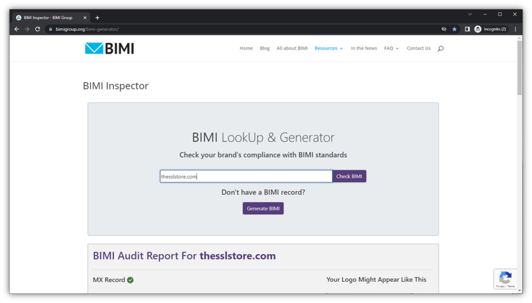This screenshot has height=303, width=532.
Task: Open Chrome three-dot menu
Action: click(x=515, y=29)
